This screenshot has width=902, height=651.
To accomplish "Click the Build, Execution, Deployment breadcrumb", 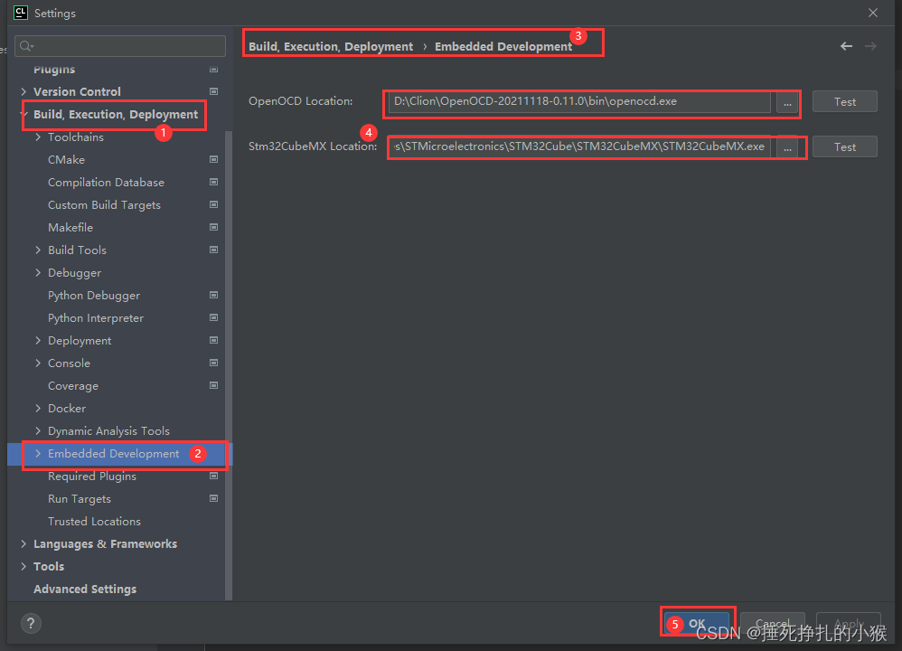I will tap(331, 47).
